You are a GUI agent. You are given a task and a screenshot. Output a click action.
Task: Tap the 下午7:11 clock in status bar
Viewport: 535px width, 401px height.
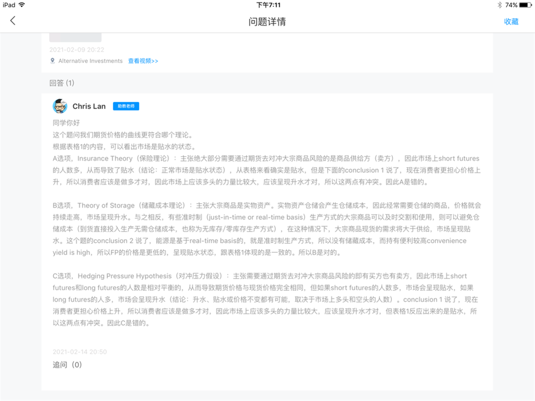[268, 5]
